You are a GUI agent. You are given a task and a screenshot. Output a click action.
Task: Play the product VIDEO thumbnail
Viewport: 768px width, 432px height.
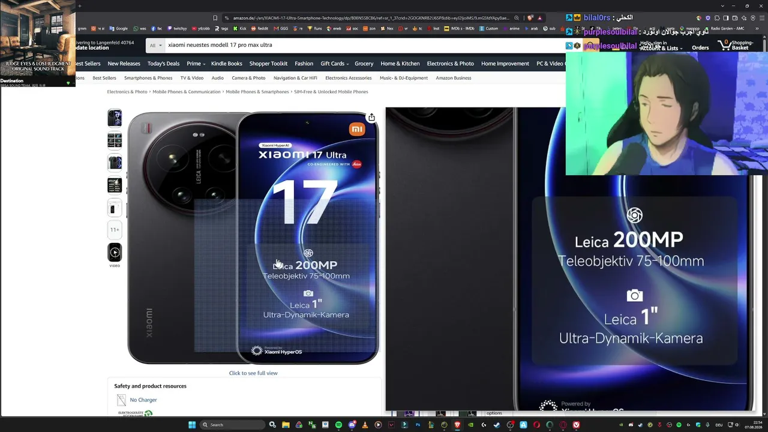pos(115,253)
